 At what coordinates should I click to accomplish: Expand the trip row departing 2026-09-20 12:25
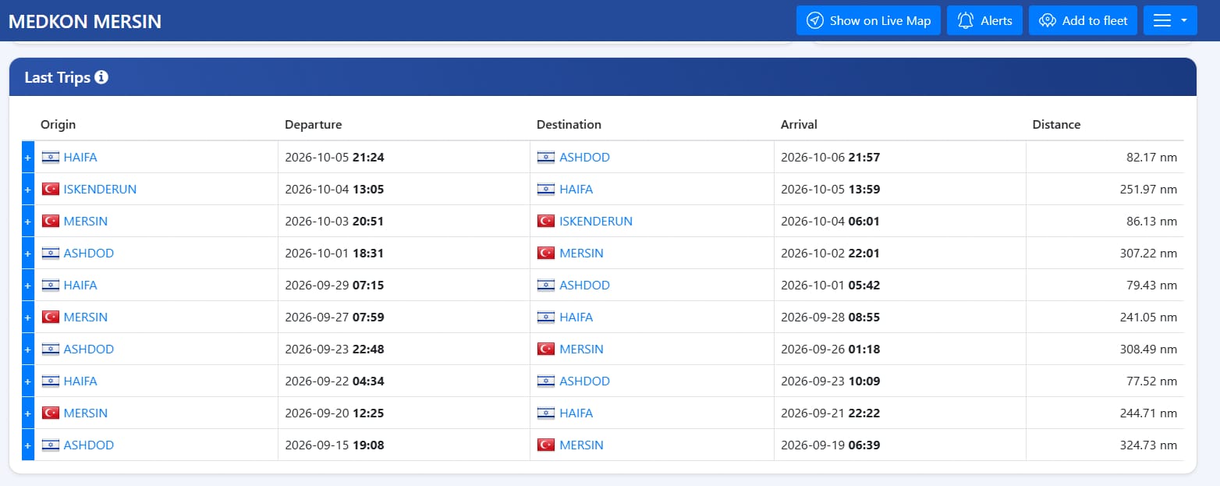(x=28, y=413)
